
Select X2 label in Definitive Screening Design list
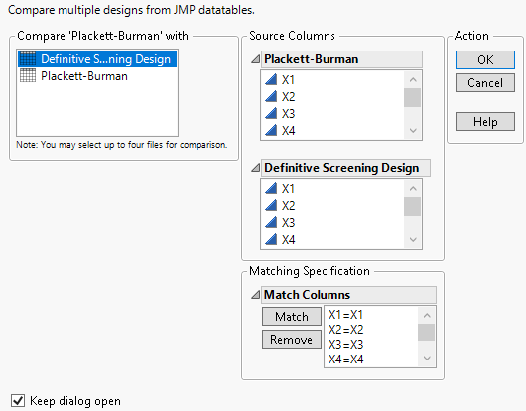(288, 206)
